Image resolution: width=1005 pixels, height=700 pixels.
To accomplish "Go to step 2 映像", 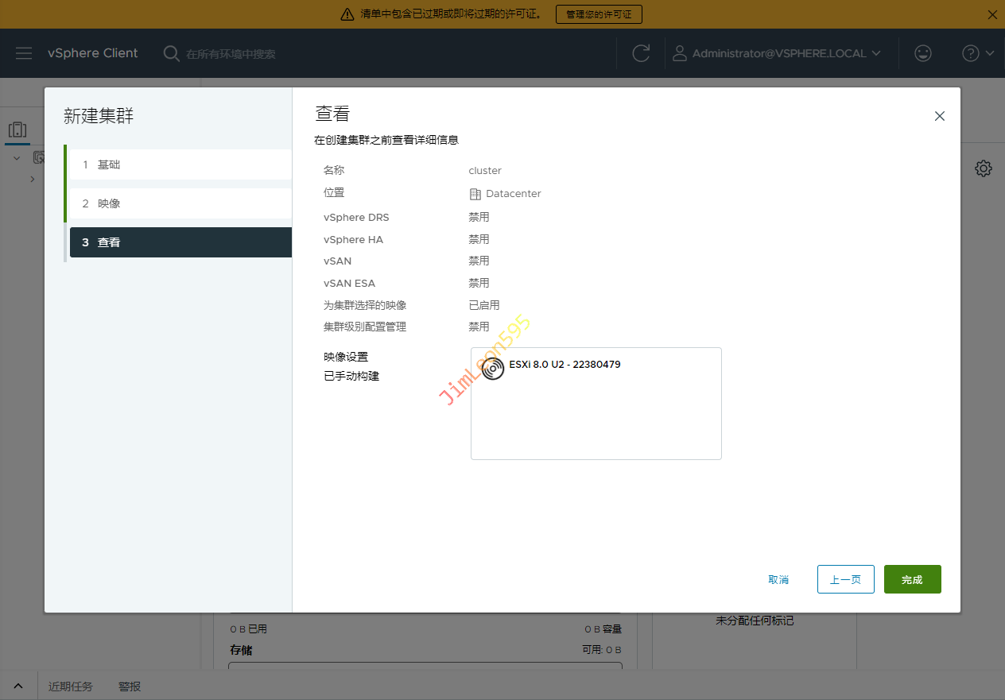I will [x=180, y=203].
